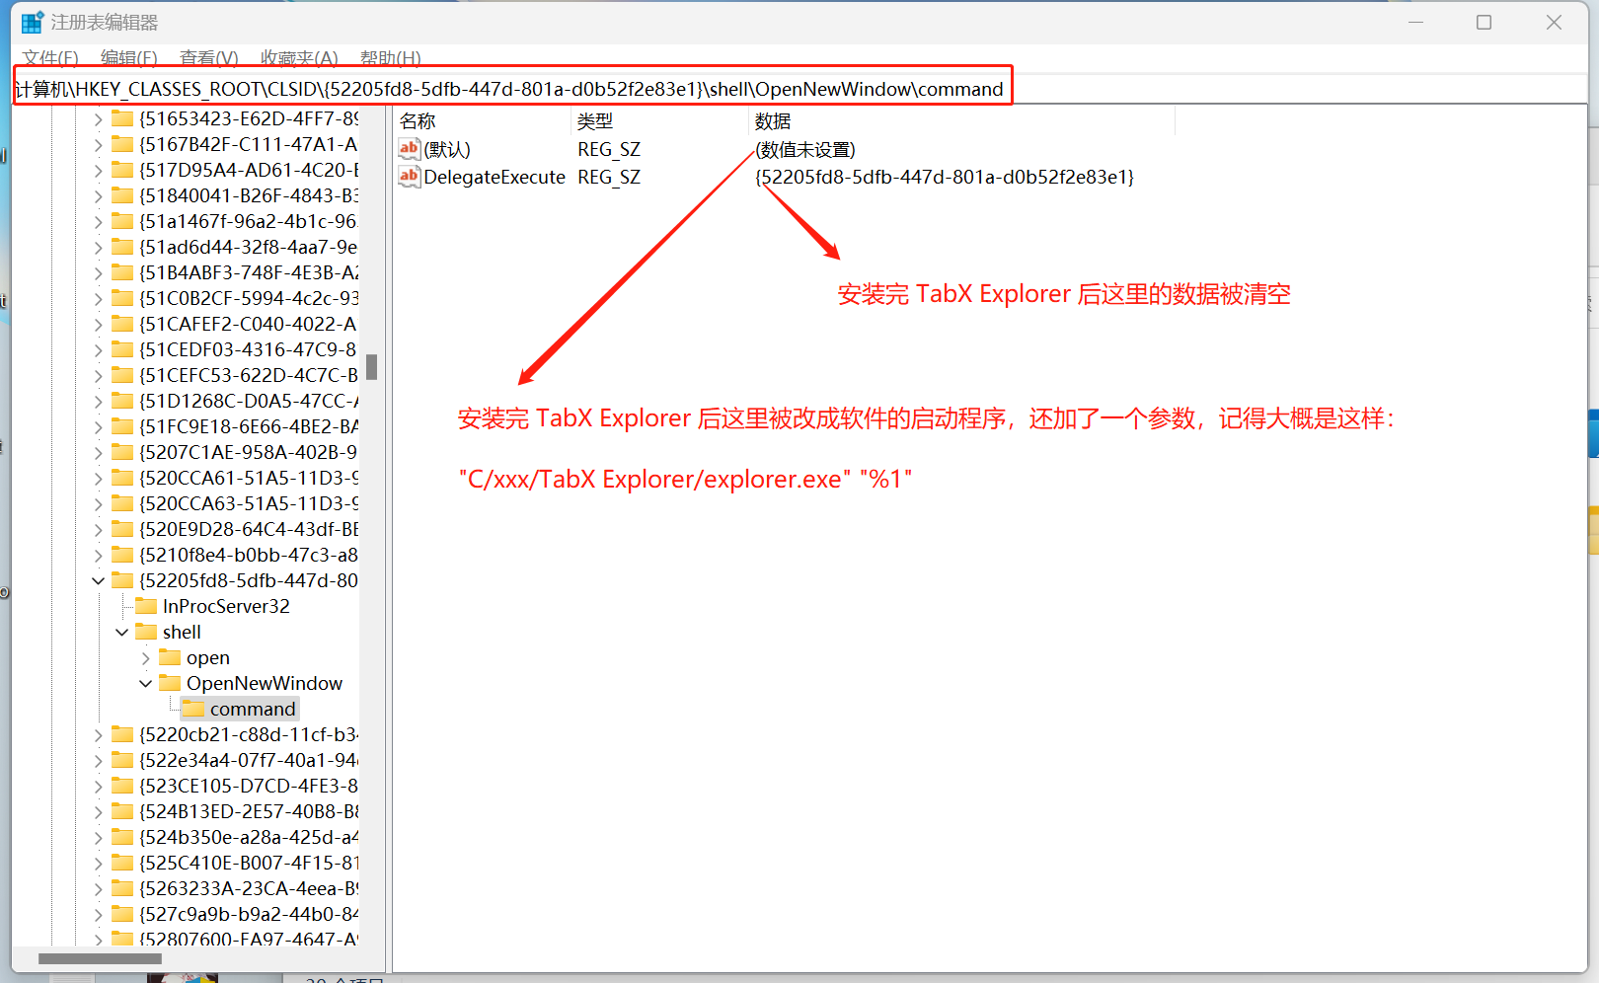Viewport: 1599px width, 983px height.
Task: Expand the {5167B42F-C111-47A1 key
Action: pyautogui.click(x=98, y=144)
